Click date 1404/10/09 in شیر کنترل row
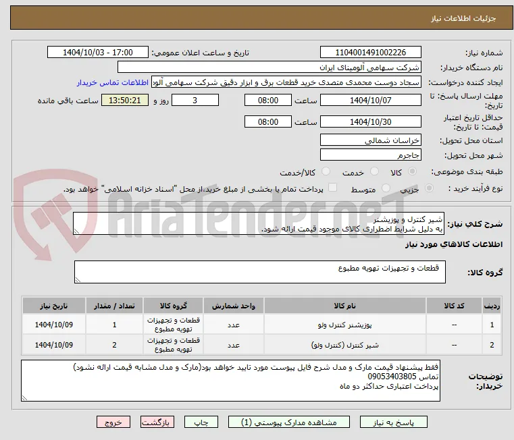This screenshot has height=440, width=514. click(x=54, y=345)
